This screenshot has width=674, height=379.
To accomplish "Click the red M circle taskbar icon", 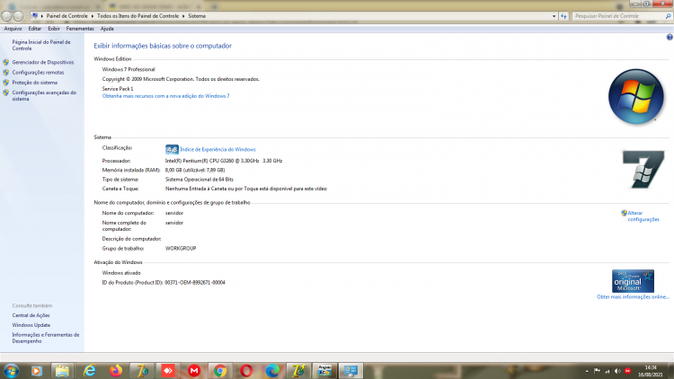I will point(194,371).
